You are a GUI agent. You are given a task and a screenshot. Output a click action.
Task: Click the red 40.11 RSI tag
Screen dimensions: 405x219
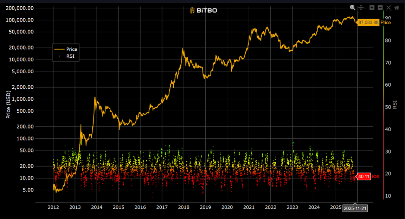[363, 176]
